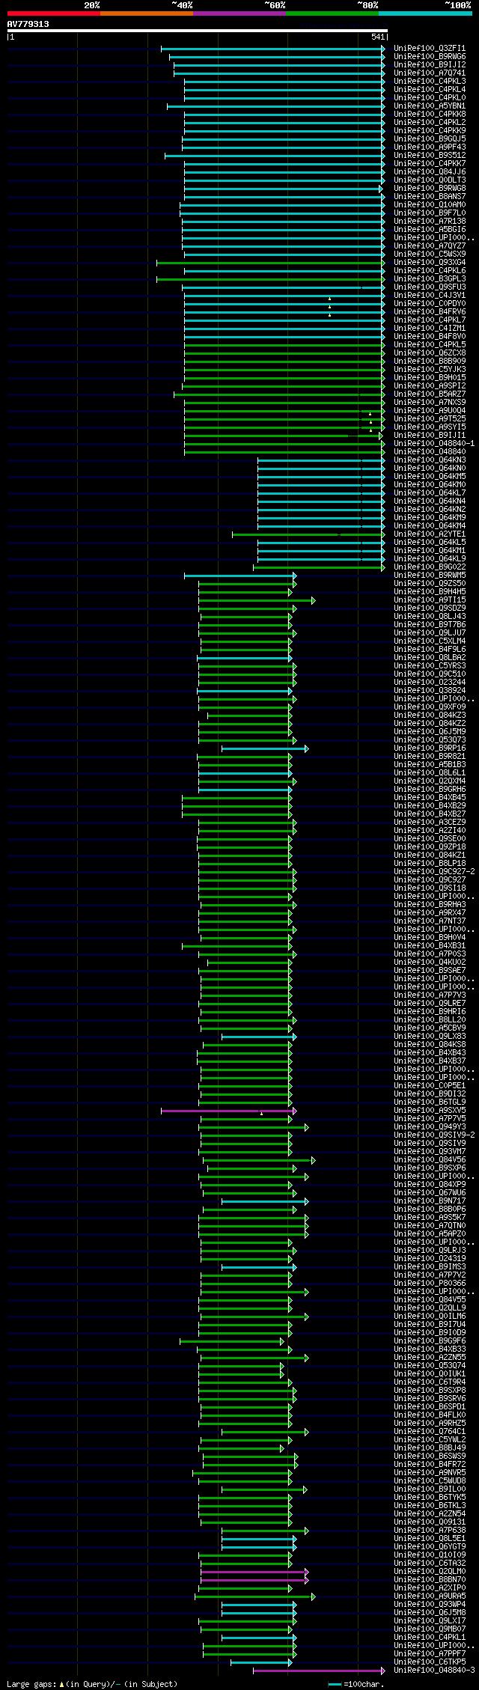Select the UniRef100_Q0DLT3 label
The width and height of the screenshot is (479, 1690).
(x=430, y=180)
